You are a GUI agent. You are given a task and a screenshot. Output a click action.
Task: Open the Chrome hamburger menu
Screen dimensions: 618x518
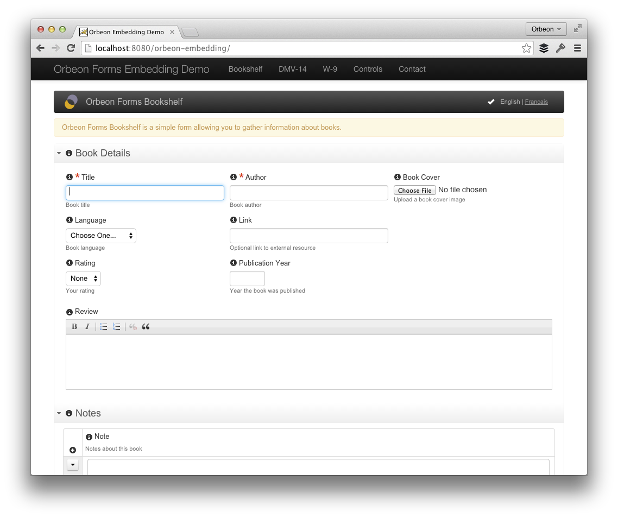tap(577, 48)
